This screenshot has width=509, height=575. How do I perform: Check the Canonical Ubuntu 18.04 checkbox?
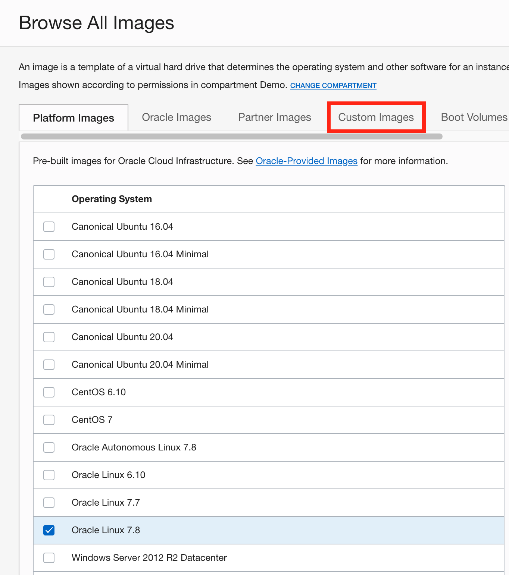click(x=49, y=282)
